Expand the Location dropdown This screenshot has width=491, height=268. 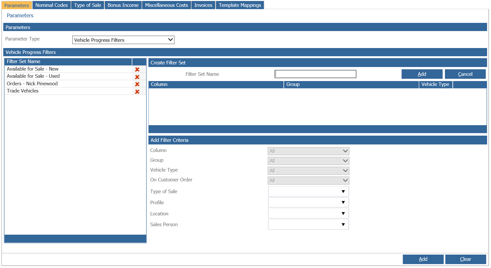(x=308, y=214)
